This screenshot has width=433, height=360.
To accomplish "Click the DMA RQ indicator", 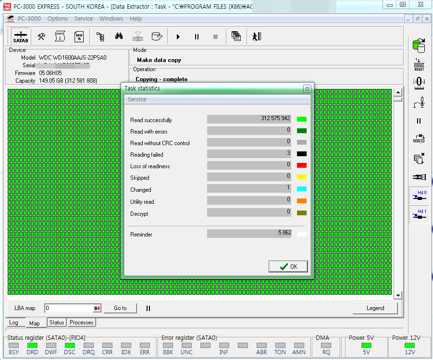I will [x=326, y=346].
